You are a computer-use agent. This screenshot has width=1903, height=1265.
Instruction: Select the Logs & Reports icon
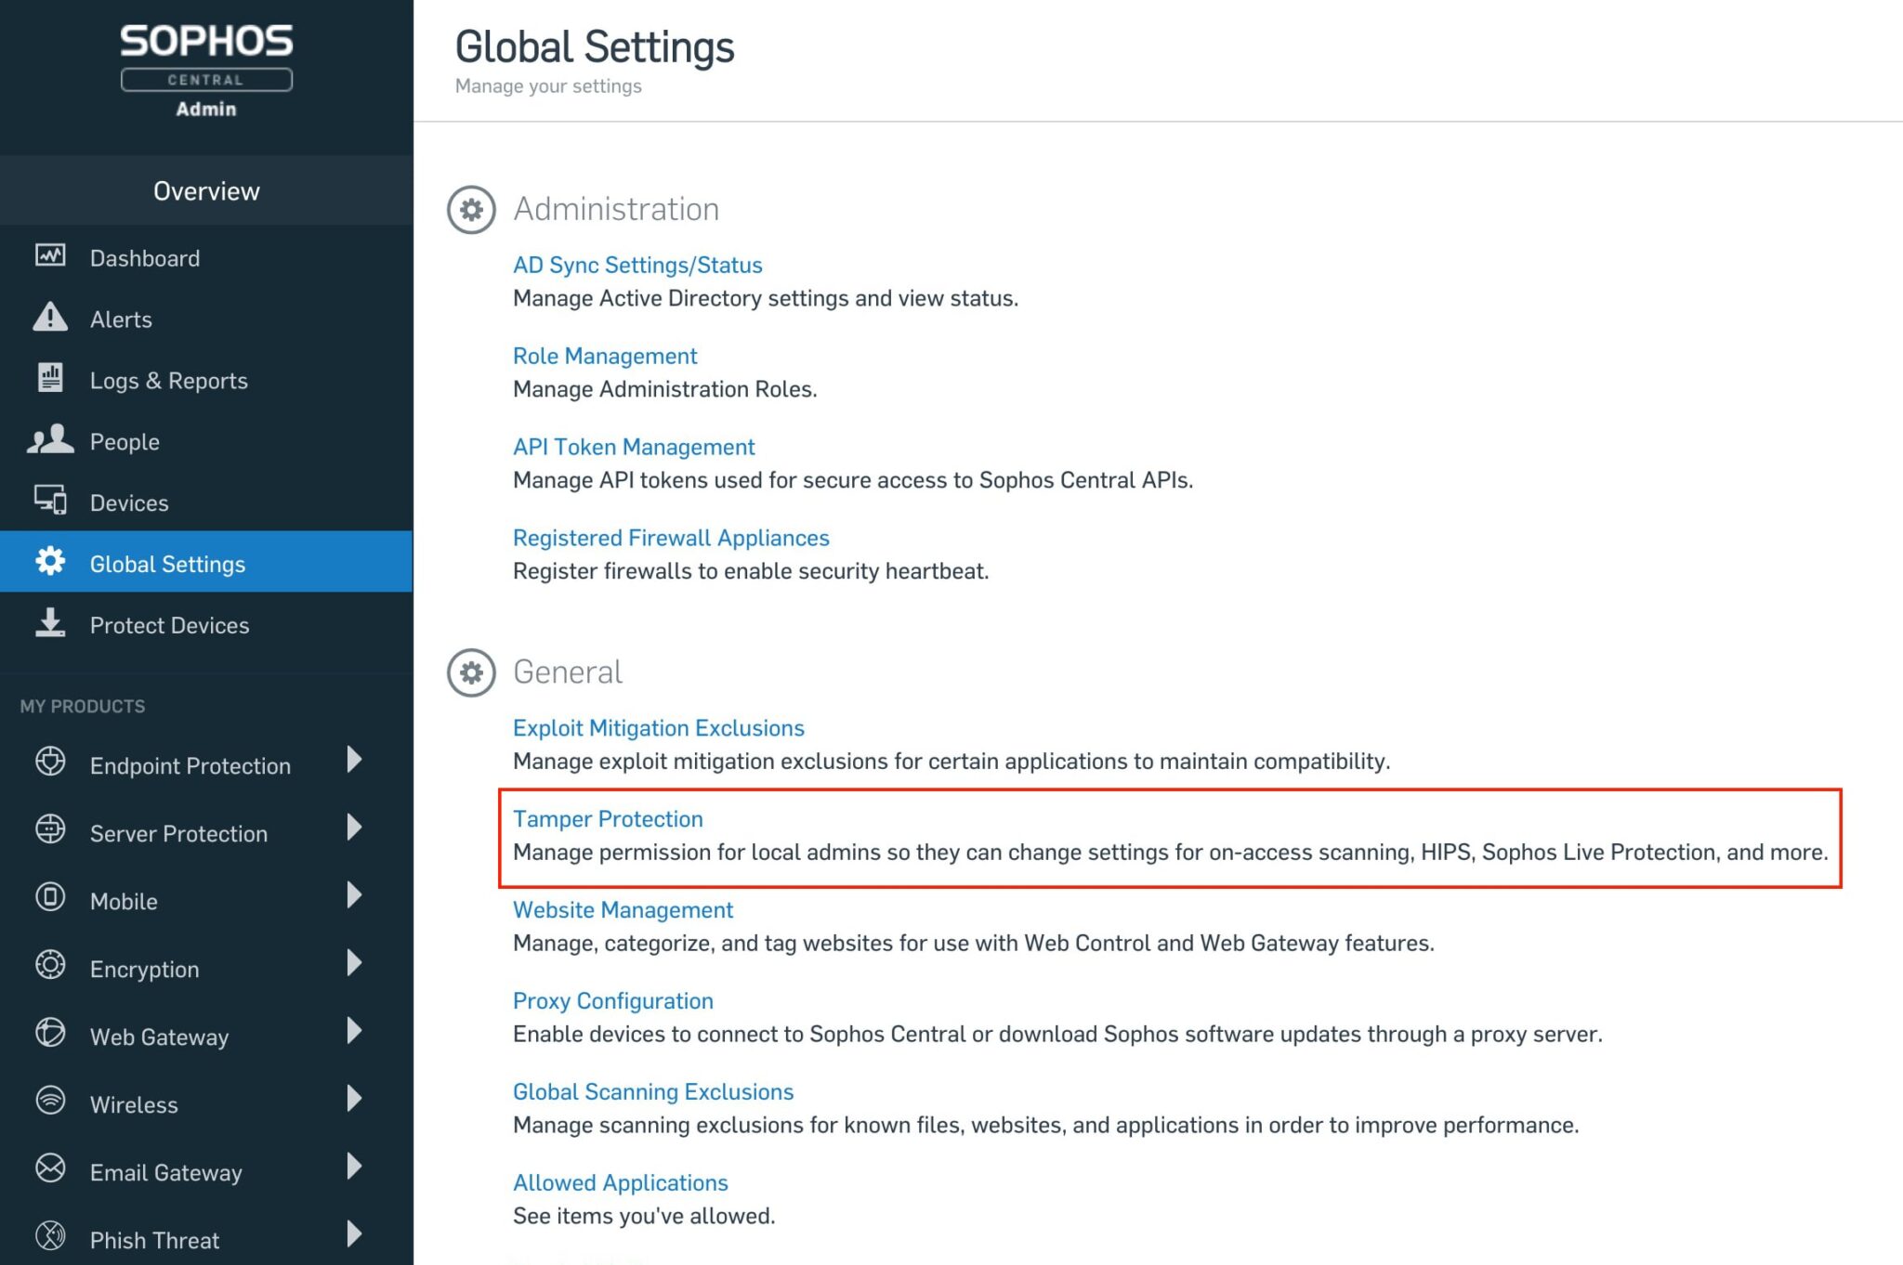[x=50, y=379]
